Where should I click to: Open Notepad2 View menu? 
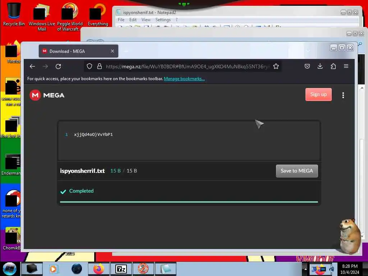coord(146,20)
